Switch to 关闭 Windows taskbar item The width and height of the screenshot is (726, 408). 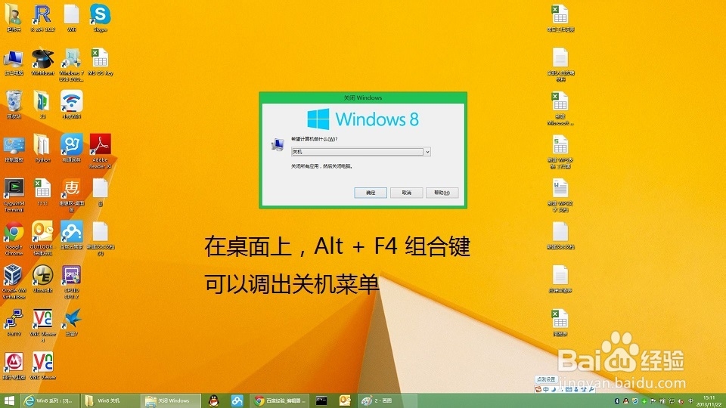pos(170,400)
